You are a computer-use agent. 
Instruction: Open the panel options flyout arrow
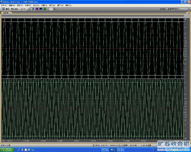tap(189, 13)
